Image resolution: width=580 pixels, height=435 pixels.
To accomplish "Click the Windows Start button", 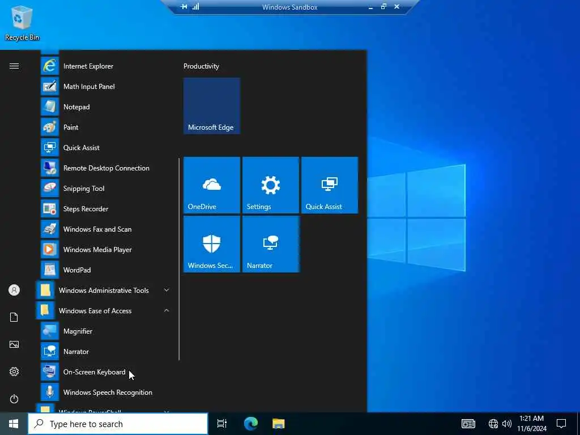I will click(14, 424).
